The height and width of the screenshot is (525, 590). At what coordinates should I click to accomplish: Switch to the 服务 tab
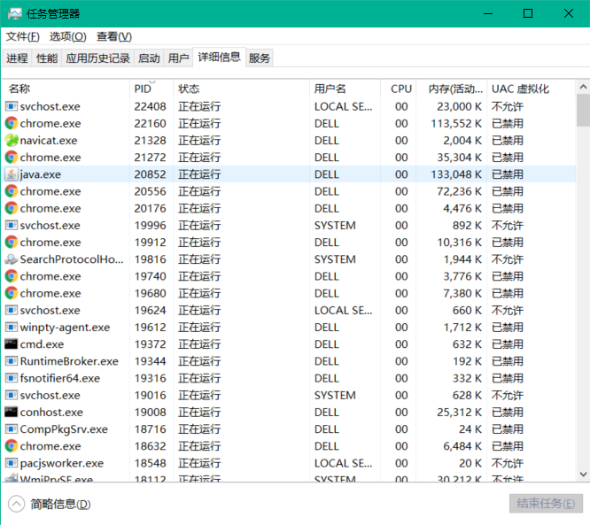point(260,58)
